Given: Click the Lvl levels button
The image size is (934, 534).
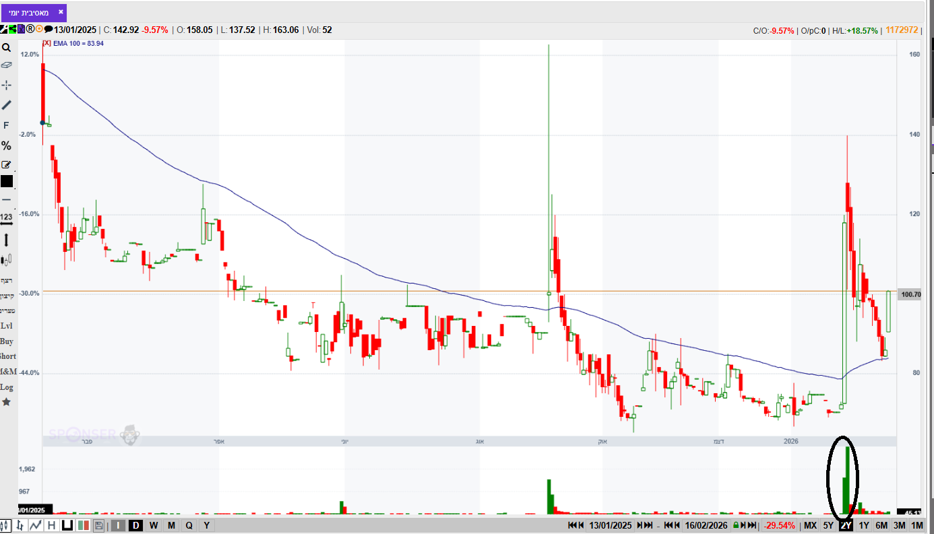Looking at the screenshot, I should (x=7, y=326).
